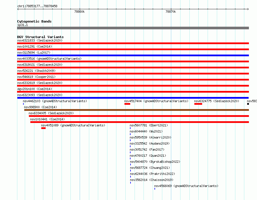
Task: Click the blue tick under nsv4462103
Action: tap(23, 104)
